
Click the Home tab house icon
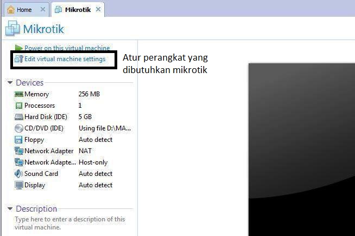(x=11, y=10)
